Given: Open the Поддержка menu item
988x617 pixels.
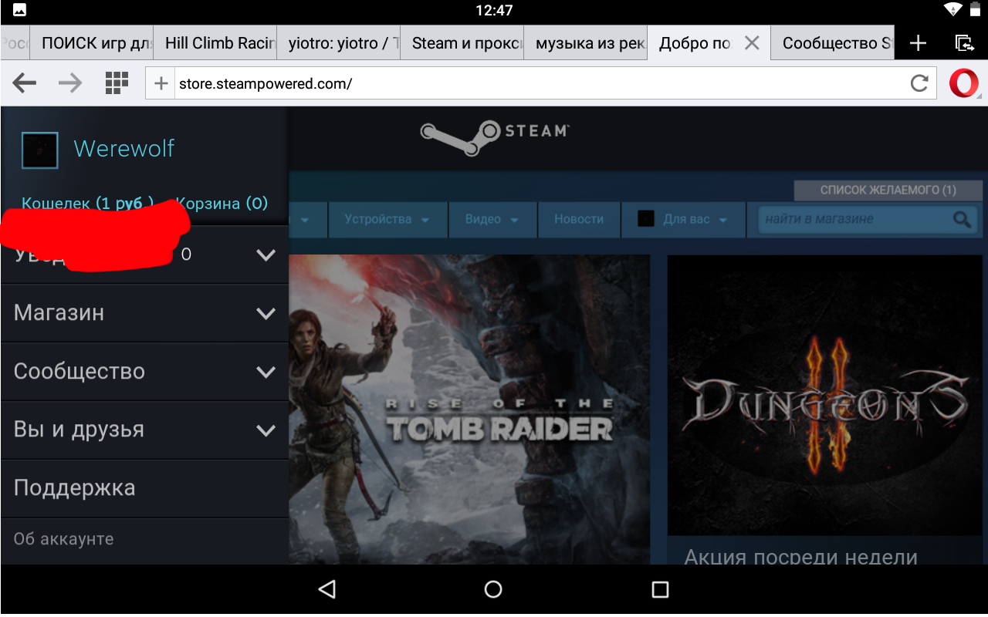Looking at the screenshot, I should point(145,488).
